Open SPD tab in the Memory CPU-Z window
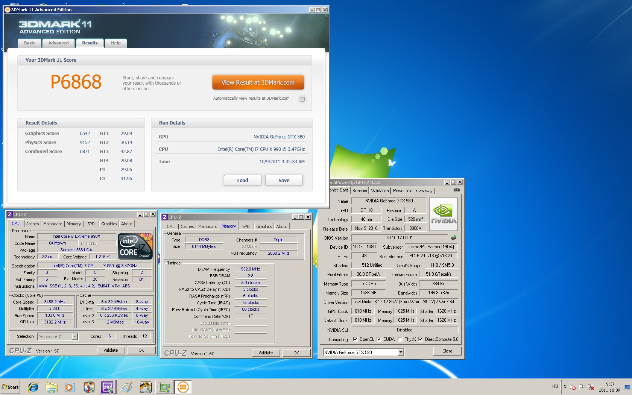Image resolution: width=632 pixels, height=395 pixels. click(x=246, y=226)
